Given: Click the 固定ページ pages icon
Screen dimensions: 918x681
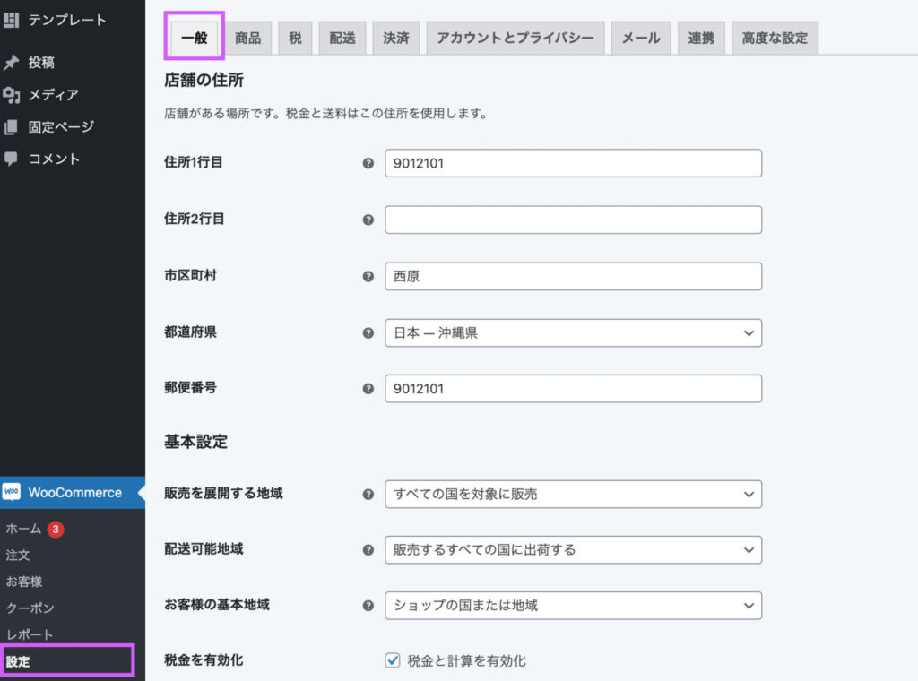Looking at the screenshot, I should click(11, 127).
